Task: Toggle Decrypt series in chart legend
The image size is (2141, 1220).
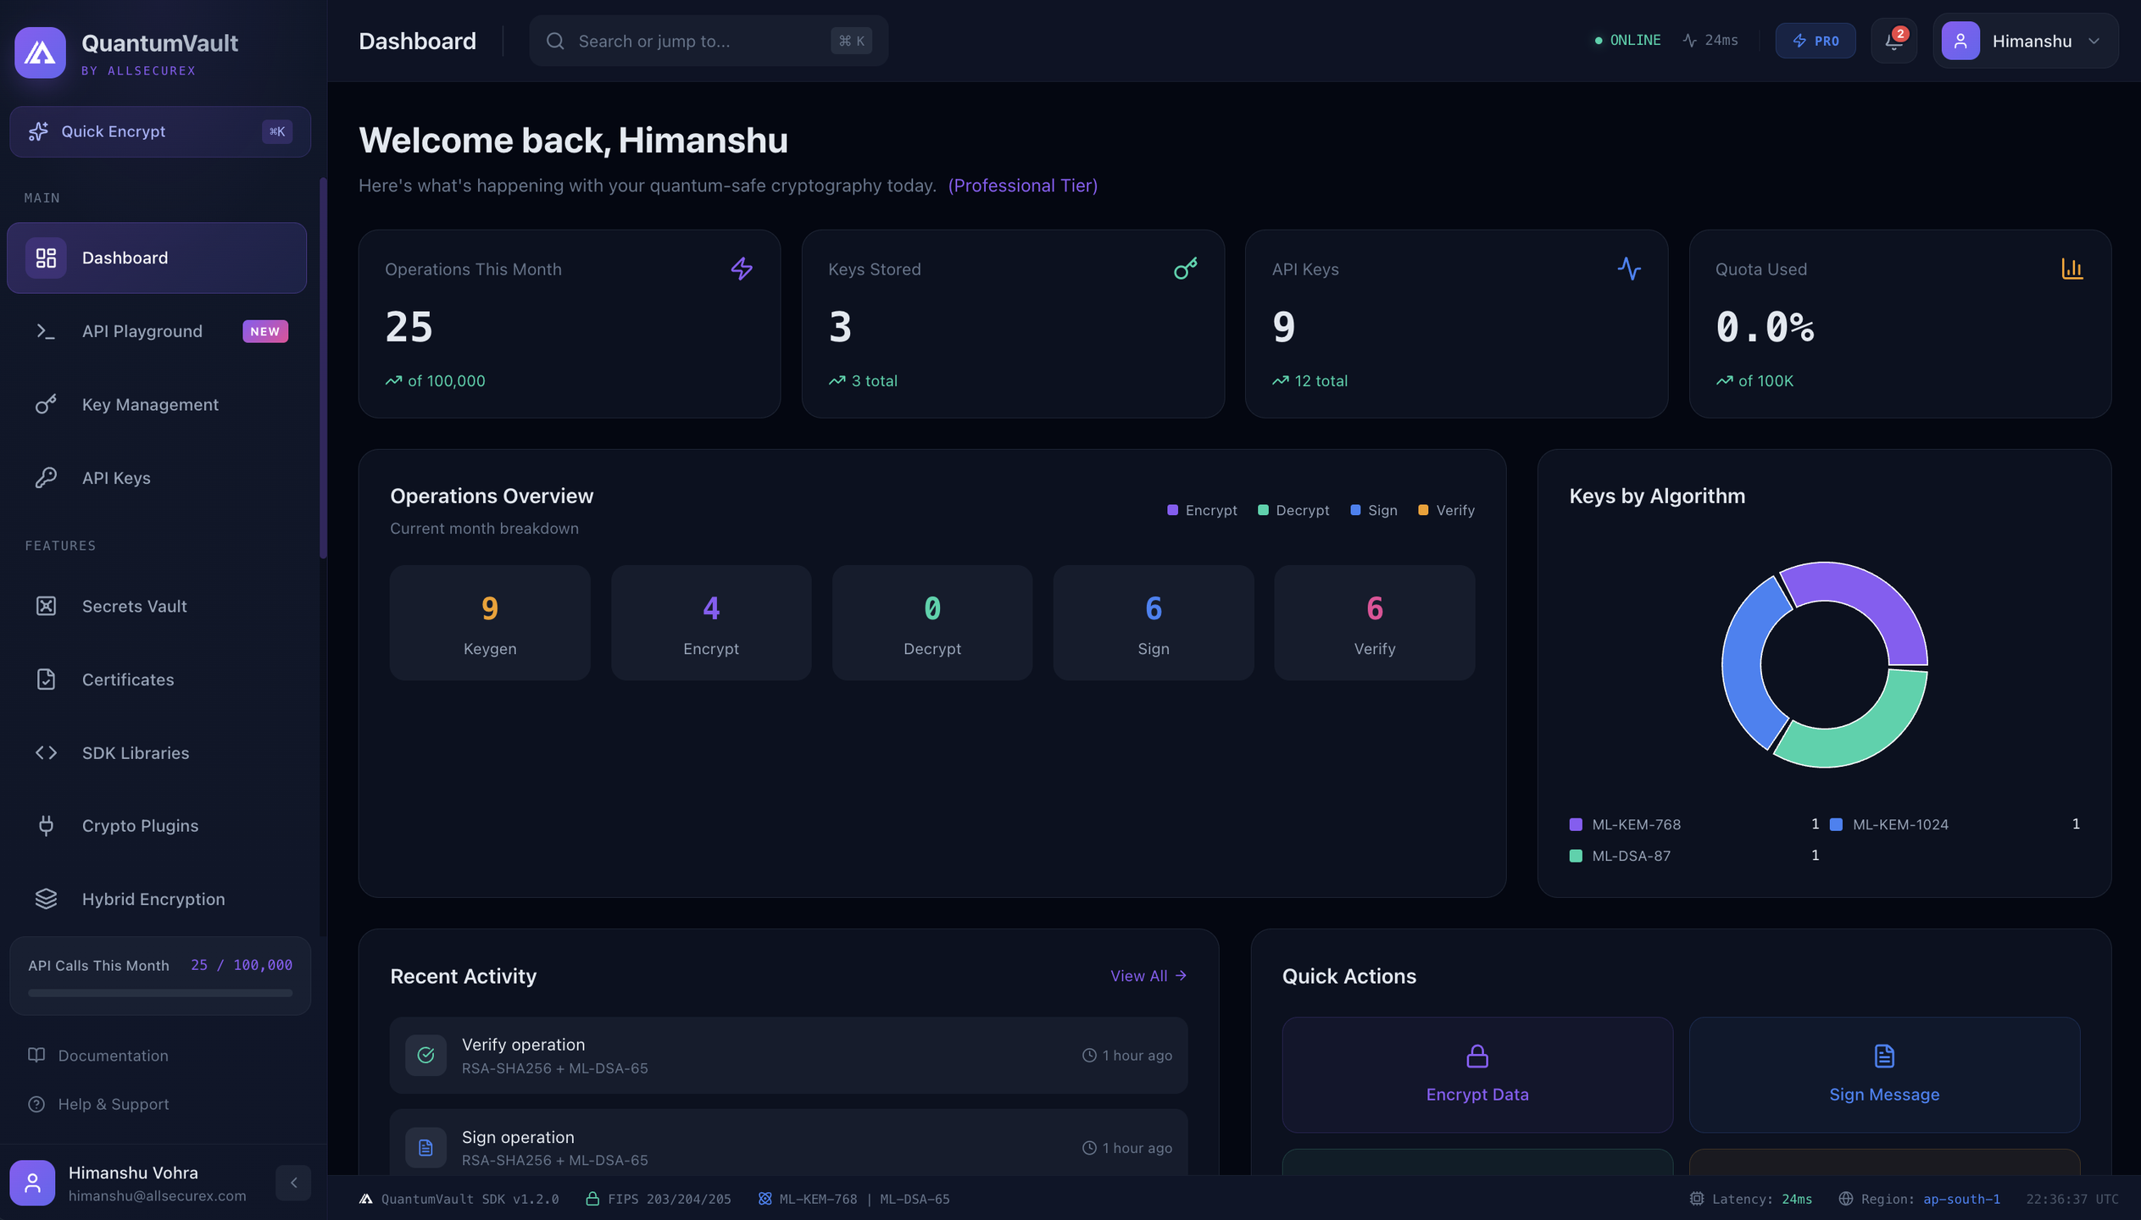Action: 1293,510
